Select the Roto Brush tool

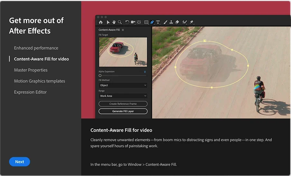click(x=184, y=22)
